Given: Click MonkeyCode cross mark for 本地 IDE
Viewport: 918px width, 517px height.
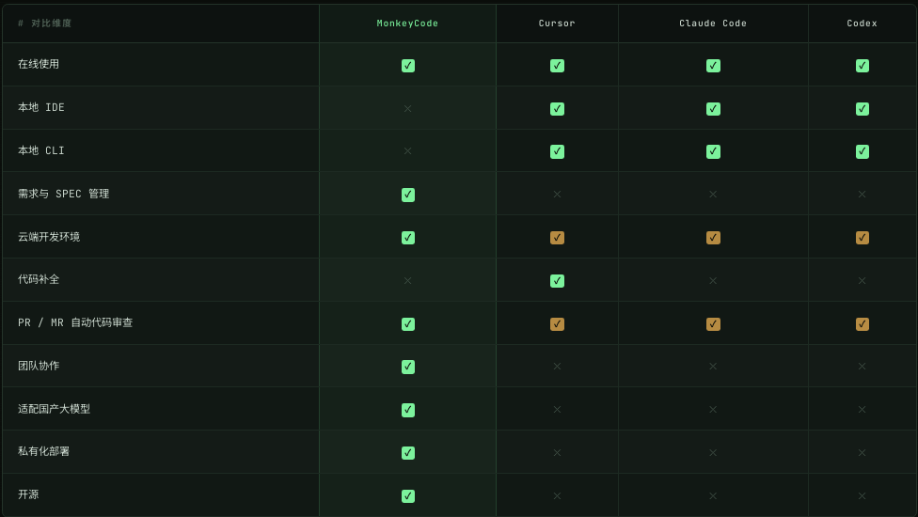Looking at the screenshot, I should tap(407, 109).
